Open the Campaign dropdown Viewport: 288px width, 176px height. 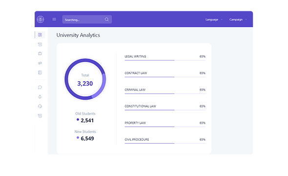tap(238, 20)
